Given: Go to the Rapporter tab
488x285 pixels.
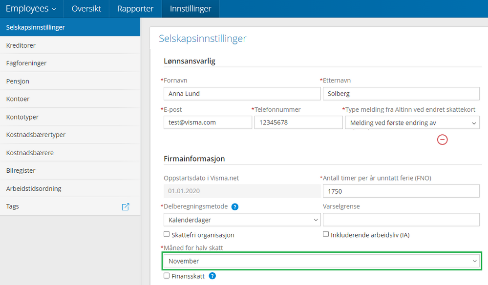Looking at the screenshot, I should point(135,9).
